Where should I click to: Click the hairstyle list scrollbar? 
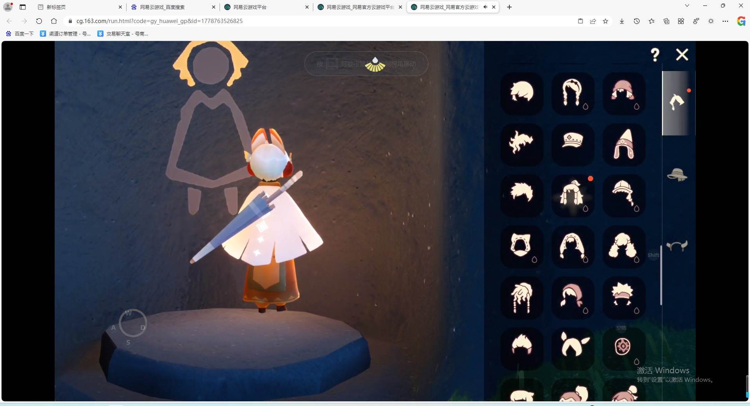pos(661,275)
